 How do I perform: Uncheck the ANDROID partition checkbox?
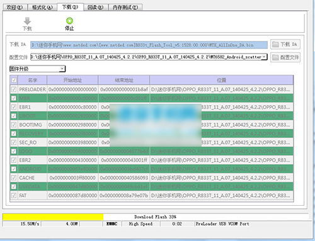14,169
